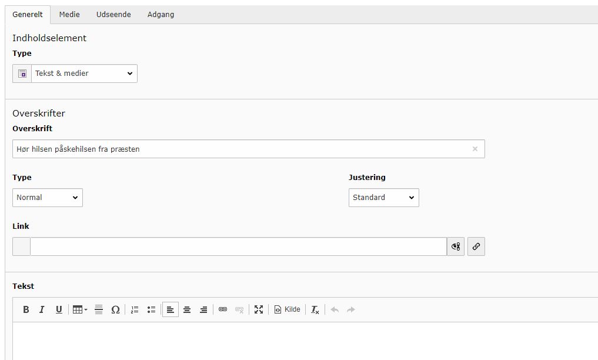
Task: Toggle center text alignment
Action: pos(187,309)
